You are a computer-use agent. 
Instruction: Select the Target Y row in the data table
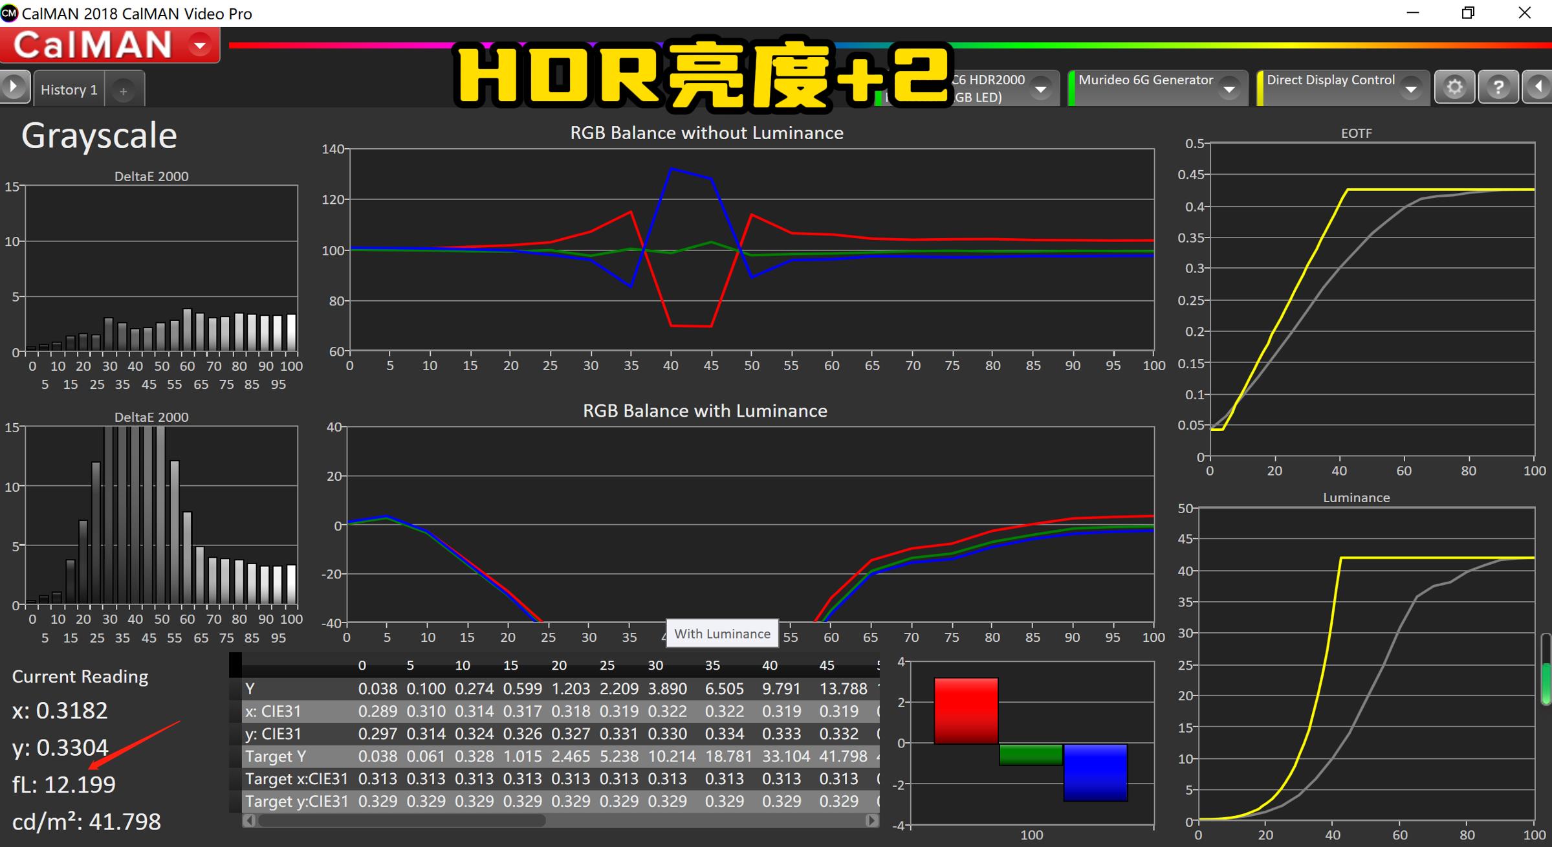[x=276, y=756]
